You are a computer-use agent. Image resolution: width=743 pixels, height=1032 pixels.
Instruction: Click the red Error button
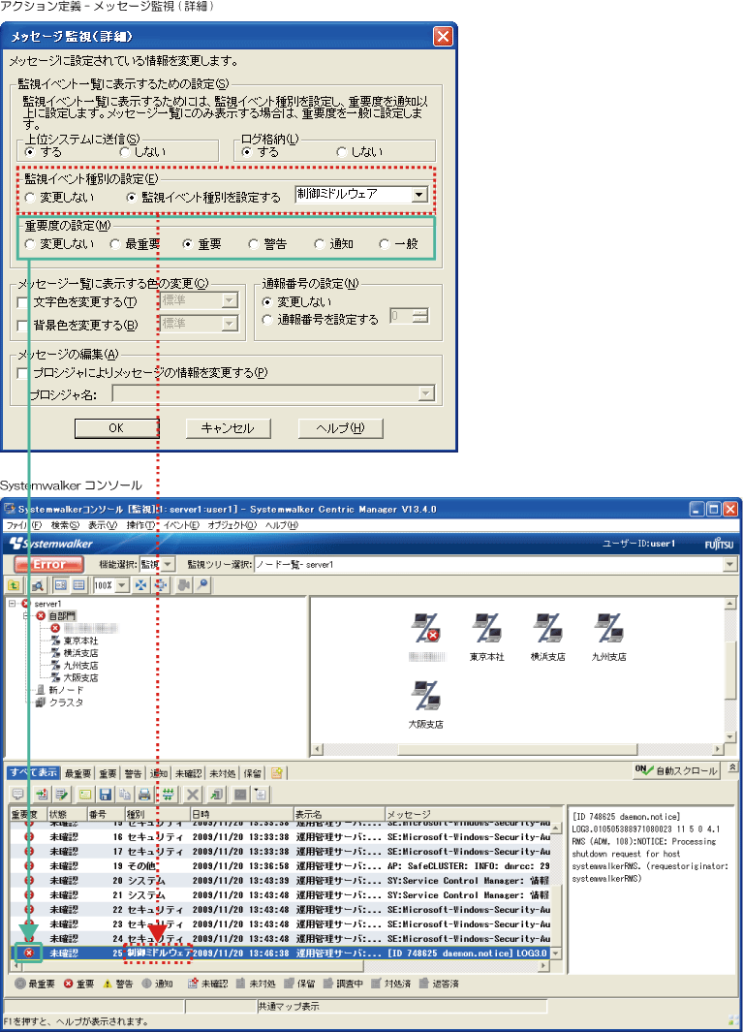click(x=48, y=565)
